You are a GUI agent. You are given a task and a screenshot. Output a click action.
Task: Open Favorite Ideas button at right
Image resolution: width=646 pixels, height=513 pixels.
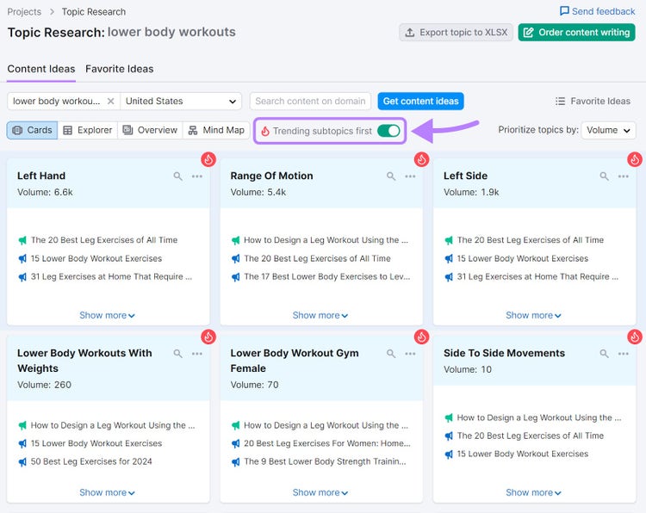coord(593,102)
